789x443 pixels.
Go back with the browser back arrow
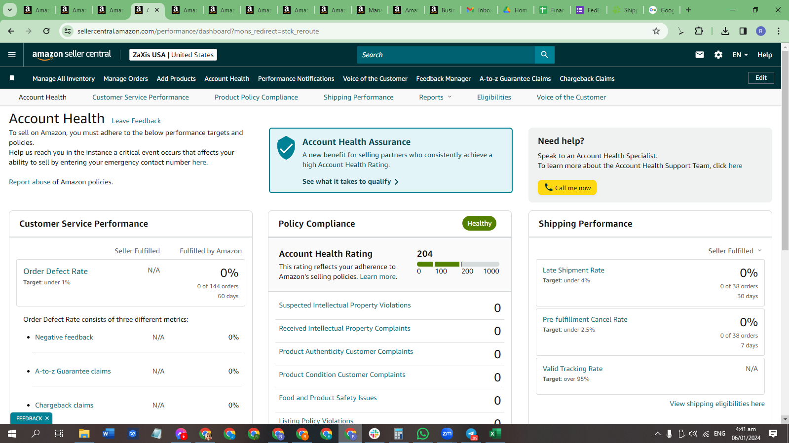11,31
